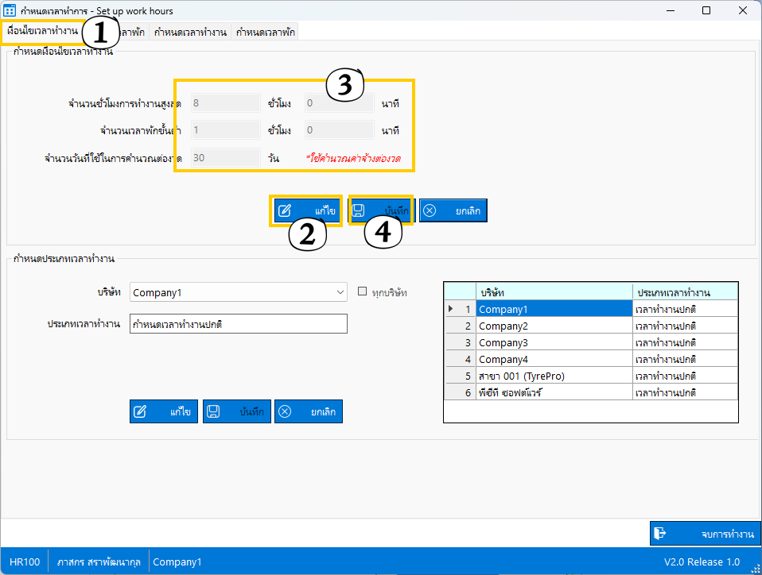
Task: Click the lower ยกเลิก (Cancel) button under work type
Action: pos(308,411)
